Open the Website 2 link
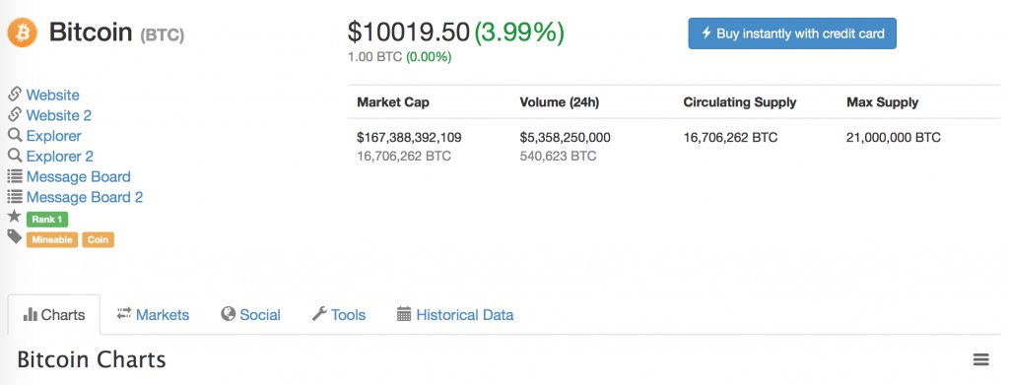The width and height of the screenshot is (1009, 385). tap(58, 115)
